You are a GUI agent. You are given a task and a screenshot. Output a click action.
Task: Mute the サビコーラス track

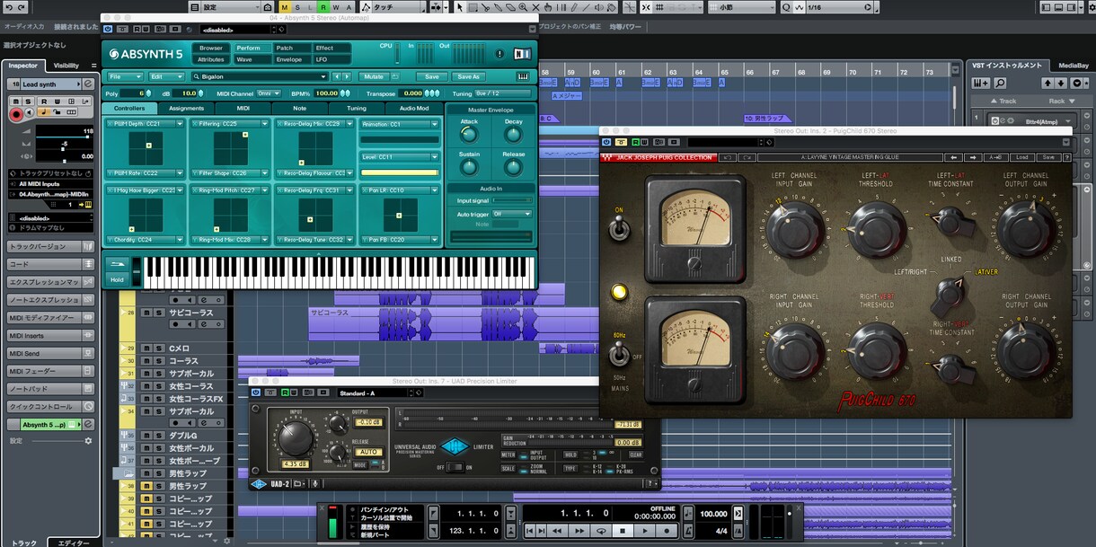click(146, 313)
